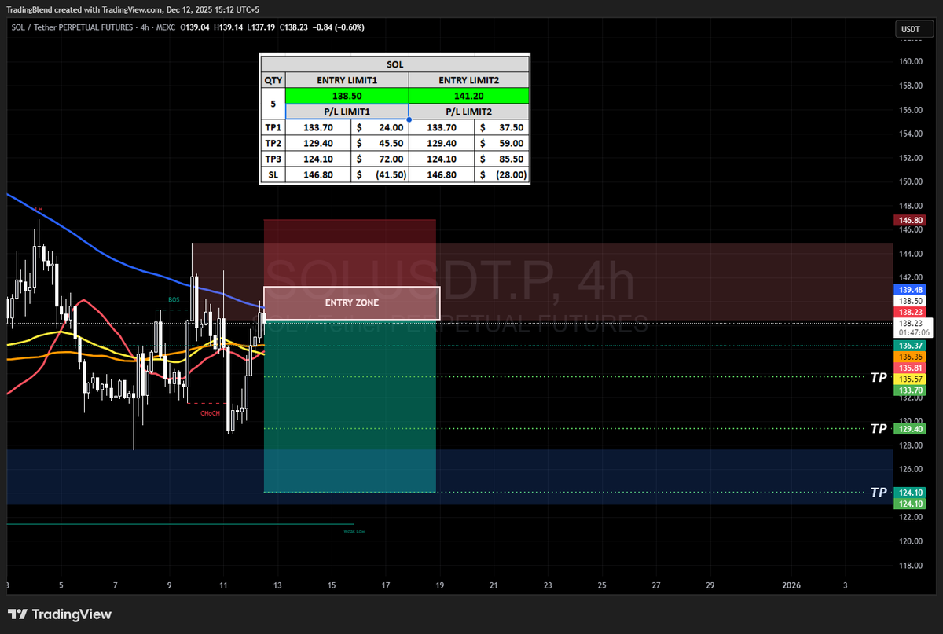Click the 19 label on the date axis
943x634 pixels.
[439, 585]
